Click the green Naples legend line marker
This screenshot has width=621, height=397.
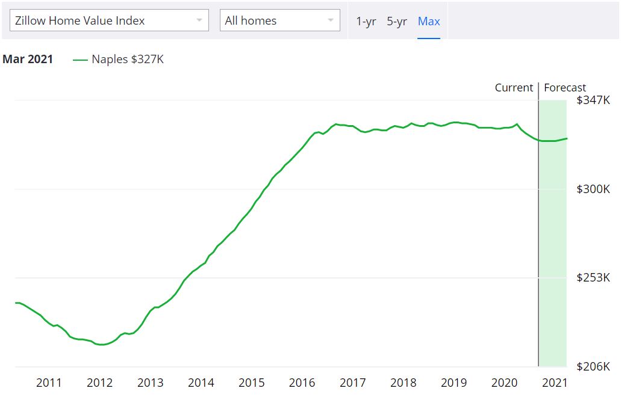(80, 60)
